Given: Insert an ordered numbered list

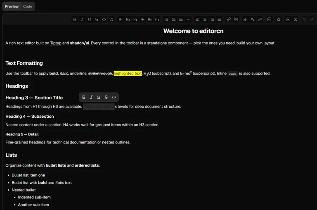Looking at the screenshot, I should [x=174, y=19].
